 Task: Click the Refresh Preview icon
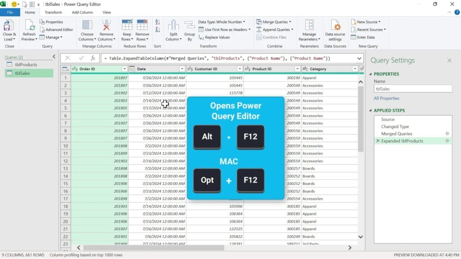tap(29, 26)
